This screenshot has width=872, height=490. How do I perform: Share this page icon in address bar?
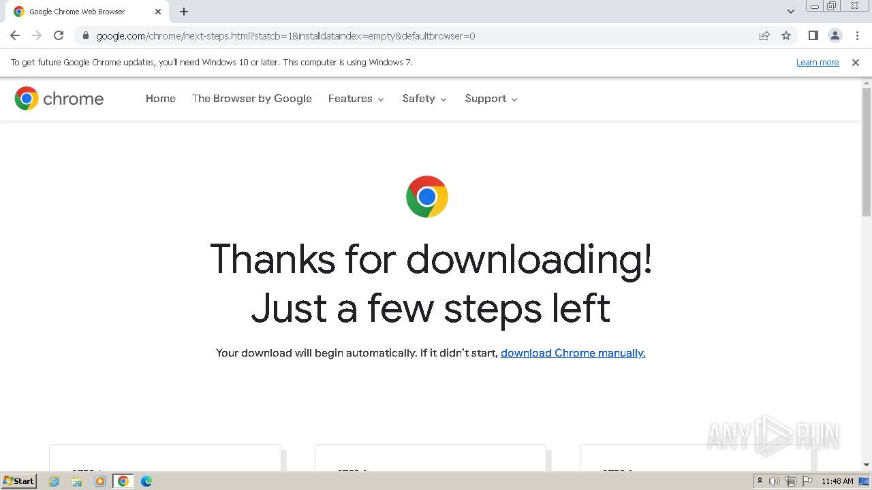point(764,35)
